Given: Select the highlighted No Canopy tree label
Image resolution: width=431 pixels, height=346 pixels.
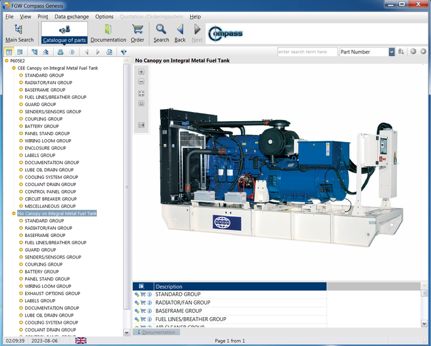Looking at the screenshot, I should (x=57, y=213).
